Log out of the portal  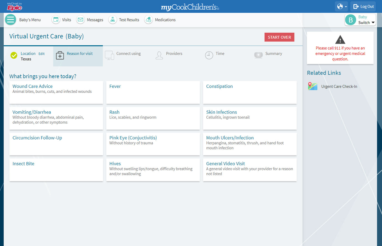pyautogui.click(x=363, y=6)
